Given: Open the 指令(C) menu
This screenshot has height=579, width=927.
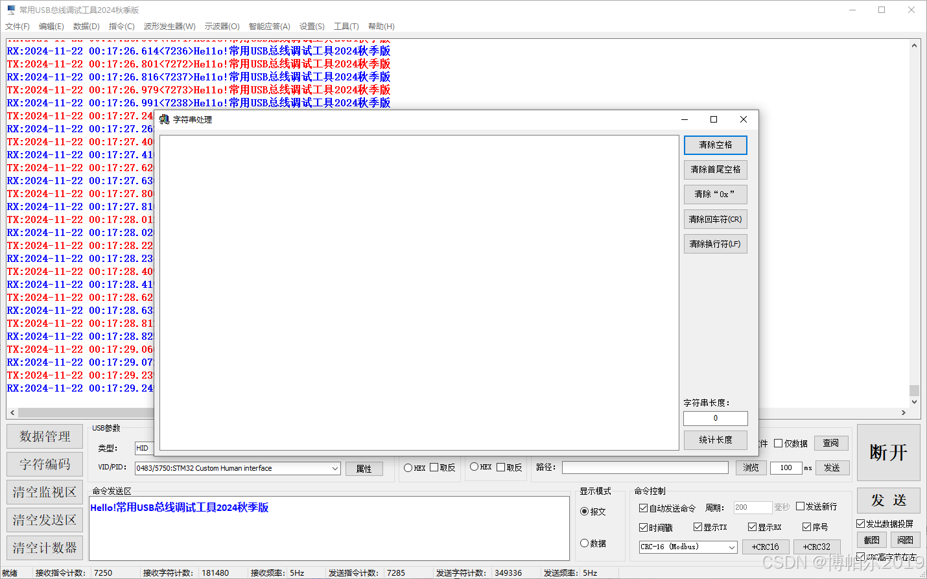Looking at the screenshot, I should [122, 27].
